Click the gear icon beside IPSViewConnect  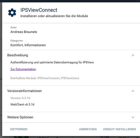pos(12,13)
